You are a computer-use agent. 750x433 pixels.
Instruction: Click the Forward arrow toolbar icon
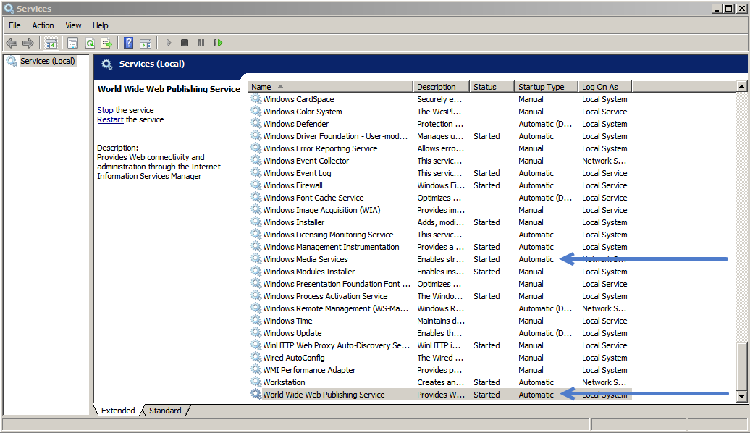28,43
